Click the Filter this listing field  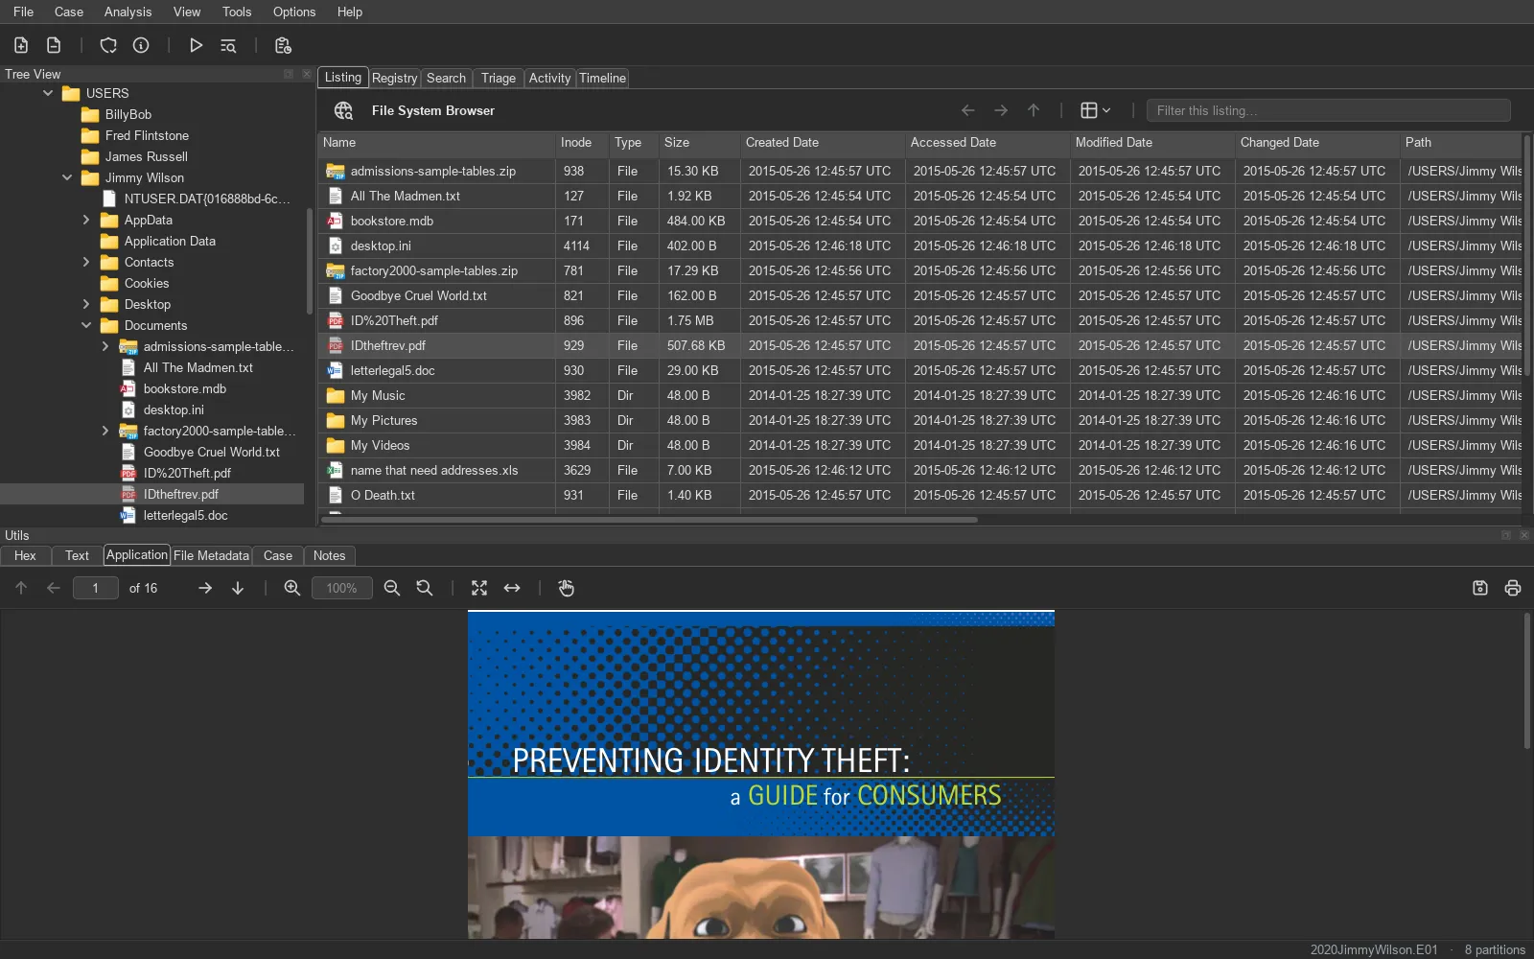pos(1328,110)
